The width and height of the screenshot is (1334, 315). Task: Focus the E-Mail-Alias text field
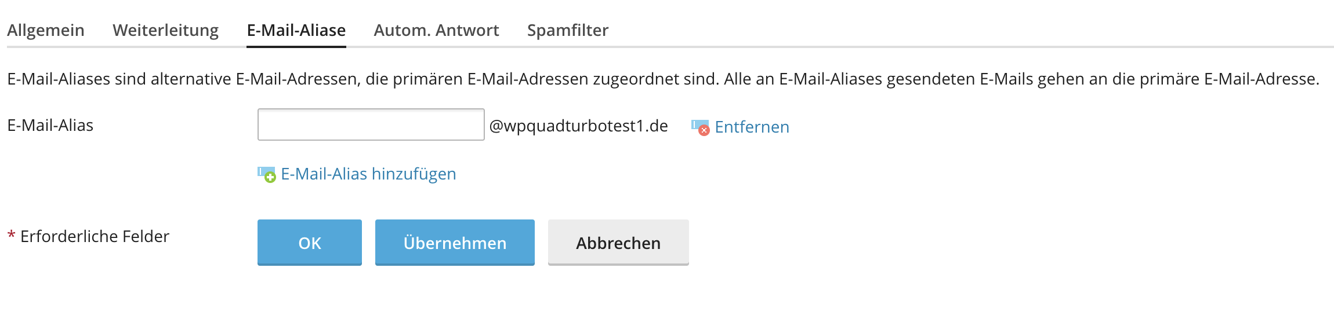tap(371, 124)
